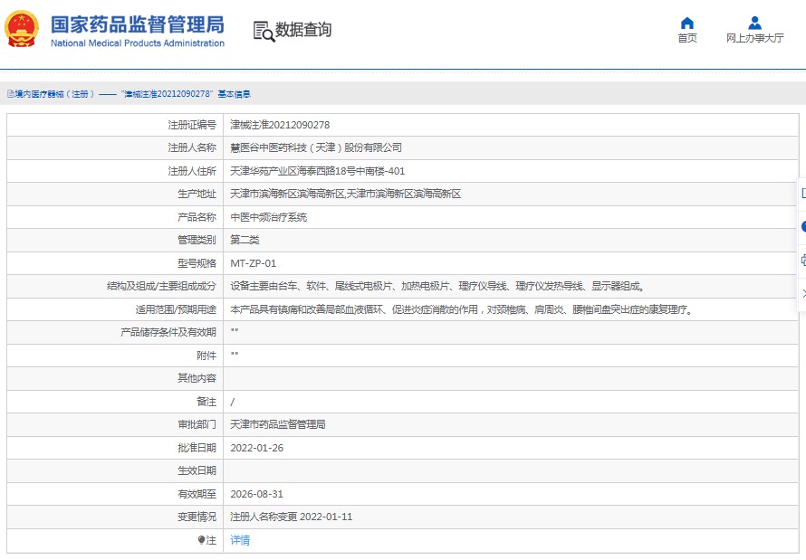This screenshot has width=806, height=560.
Task: Click the composition text 设备主要由台车
Action: tap(437, 286)
